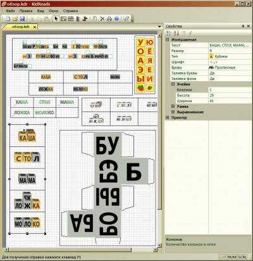Open the Вид menu
The image size is (253, 261).
click(x=40, y=11)
